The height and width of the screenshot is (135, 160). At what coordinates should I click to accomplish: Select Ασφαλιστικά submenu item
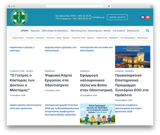[102, 38]
